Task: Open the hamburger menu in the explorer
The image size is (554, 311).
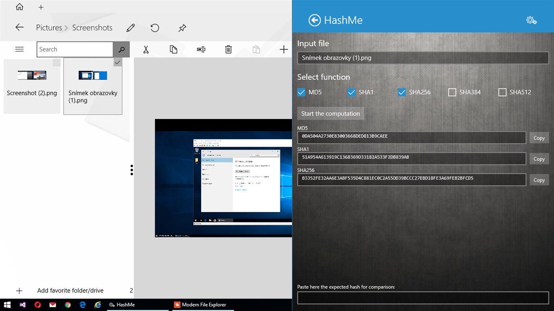Action: pyautogui.click(x=19, y=49)
